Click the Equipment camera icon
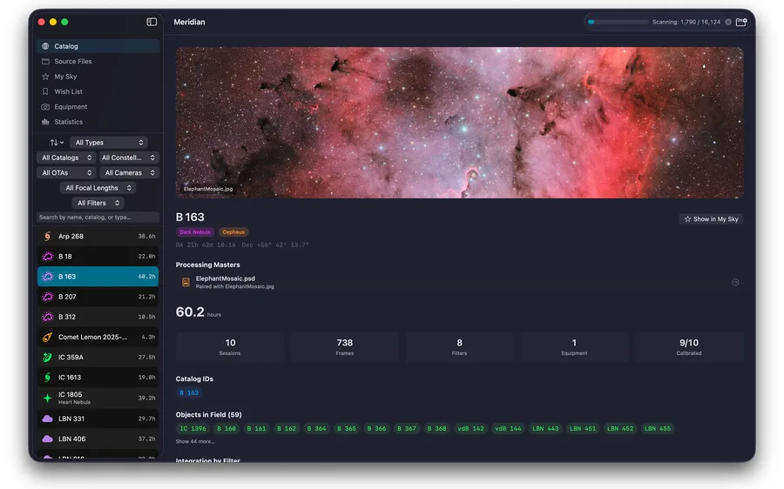This screenshot has width=784, height=489. 45,107
